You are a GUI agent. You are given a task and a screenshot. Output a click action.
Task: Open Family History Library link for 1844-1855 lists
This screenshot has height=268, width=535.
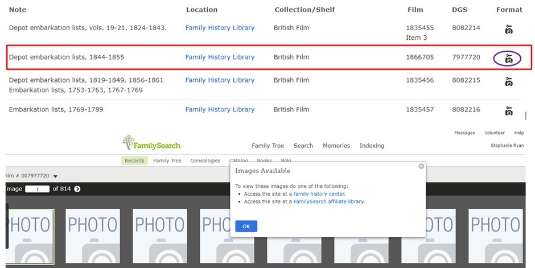tap(220, 57)
